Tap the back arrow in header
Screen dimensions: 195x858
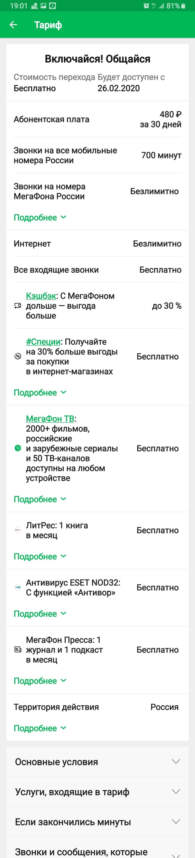point(13,25)
